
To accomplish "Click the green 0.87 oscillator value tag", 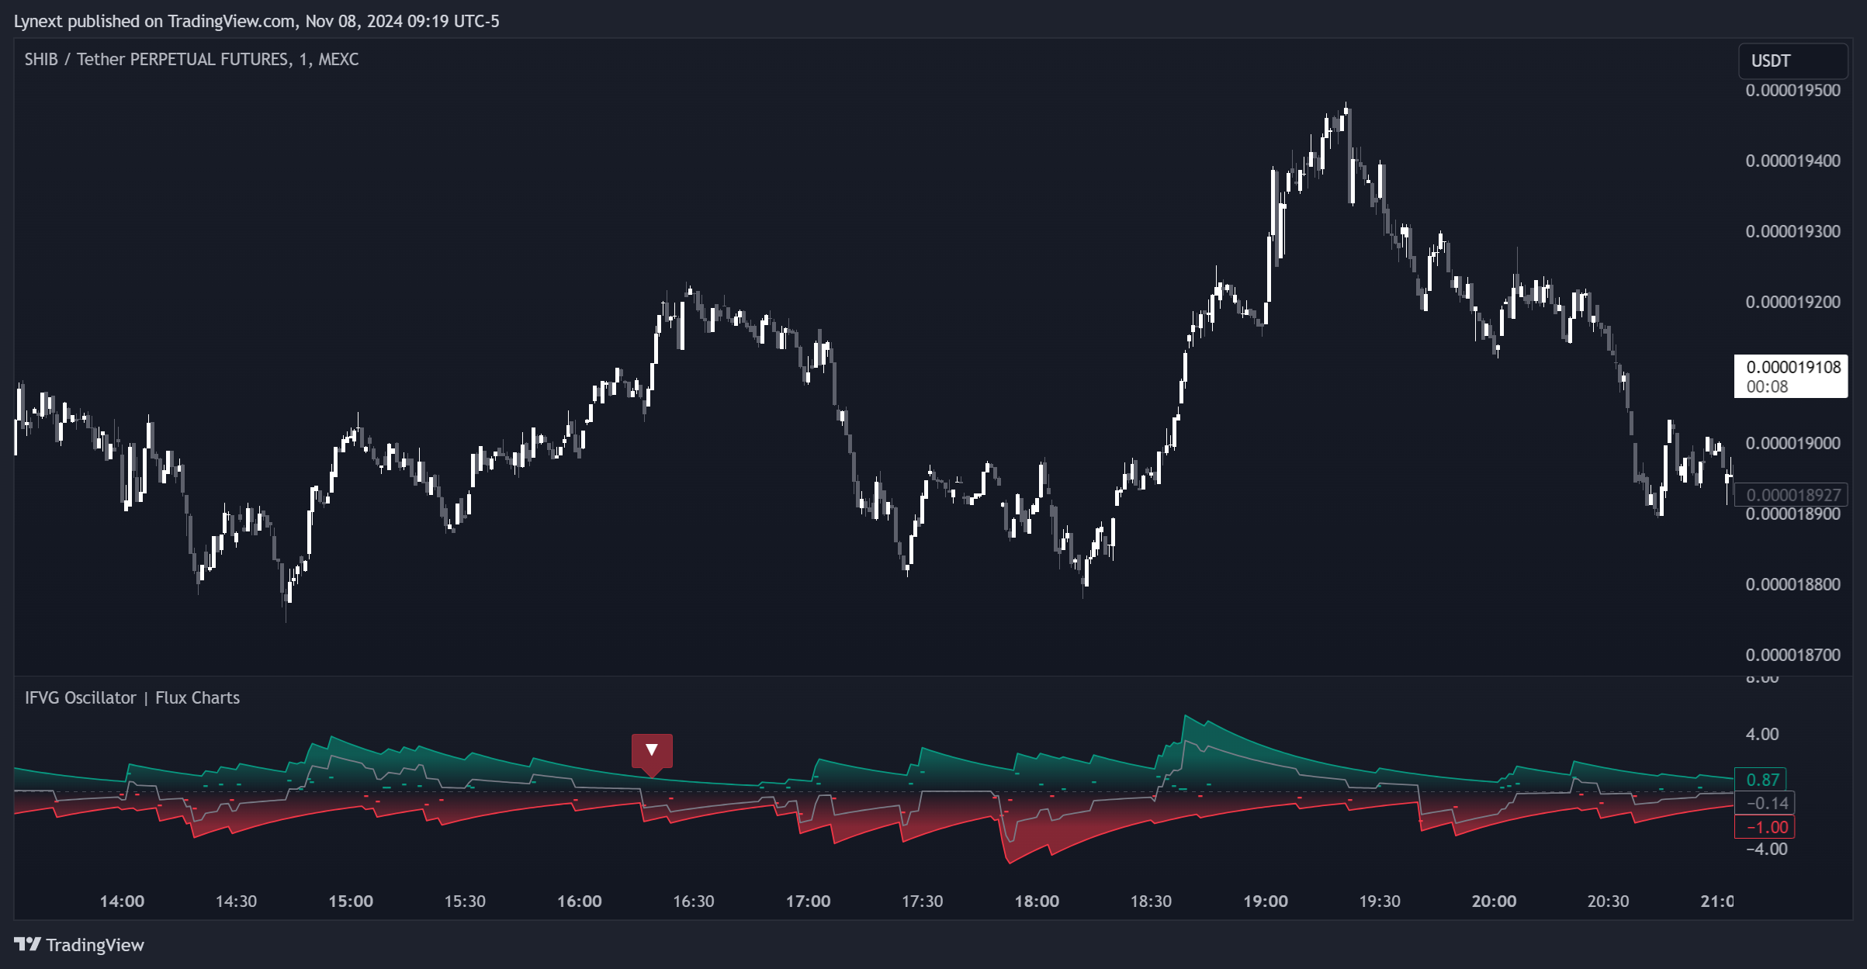I will coord(1762,780).
